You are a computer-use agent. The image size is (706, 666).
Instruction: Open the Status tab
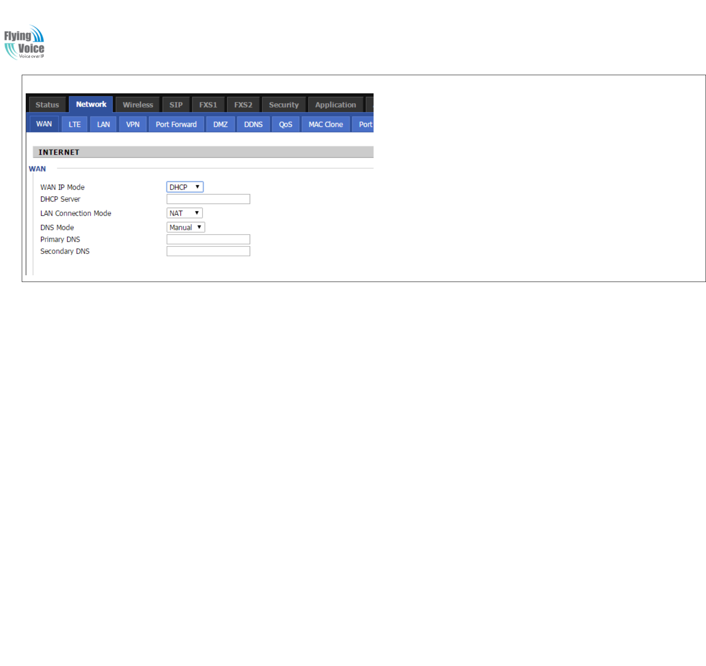tap(47, 105)
